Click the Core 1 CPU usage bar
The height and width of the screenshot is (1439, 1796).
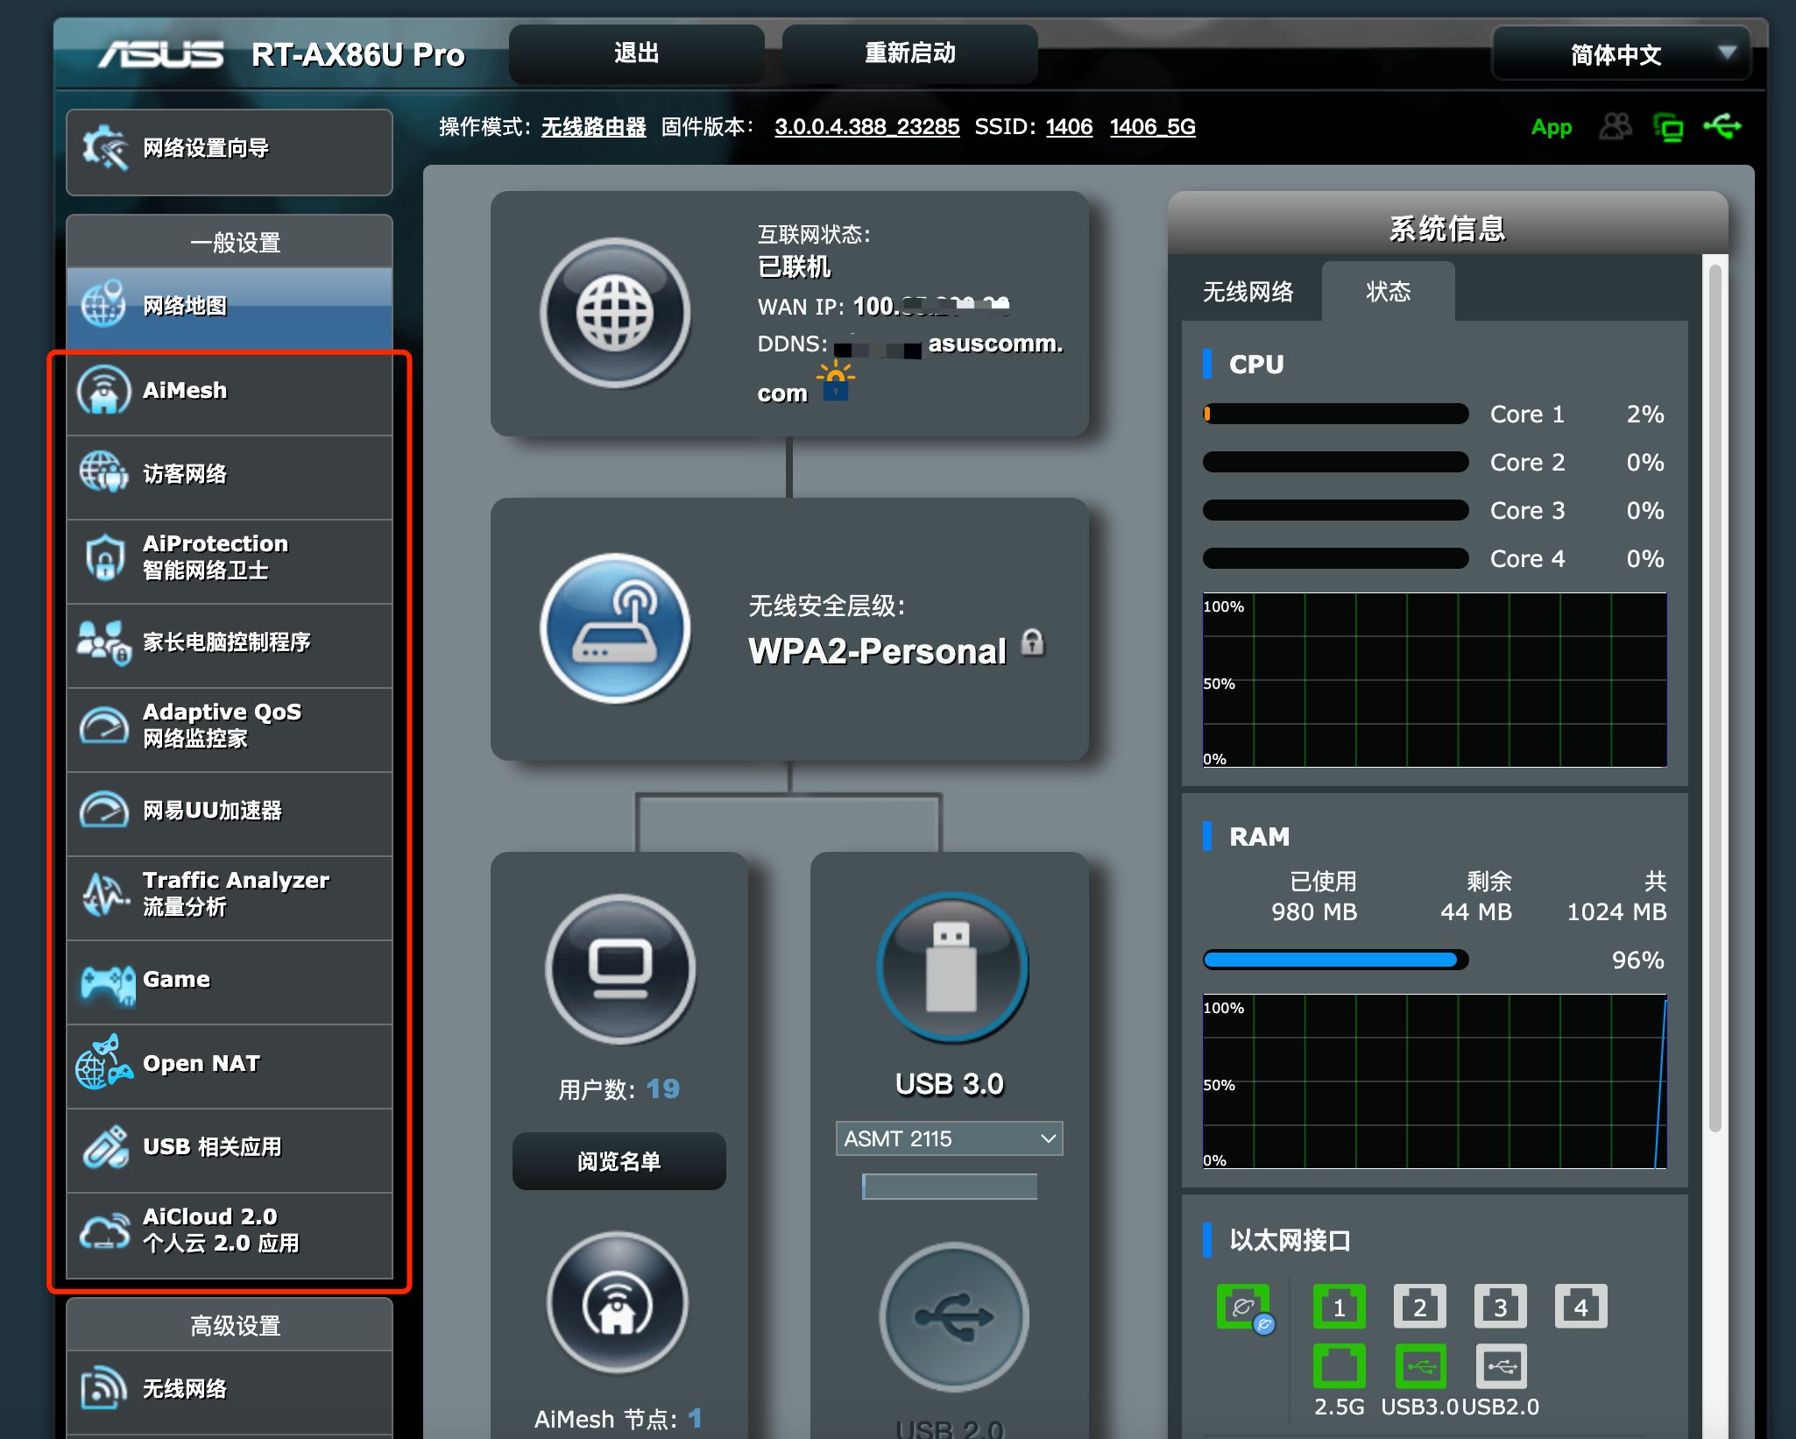point(1335,414)
